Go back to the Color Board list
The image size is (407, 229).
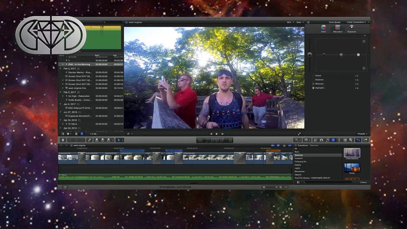[x=308, y=22]
